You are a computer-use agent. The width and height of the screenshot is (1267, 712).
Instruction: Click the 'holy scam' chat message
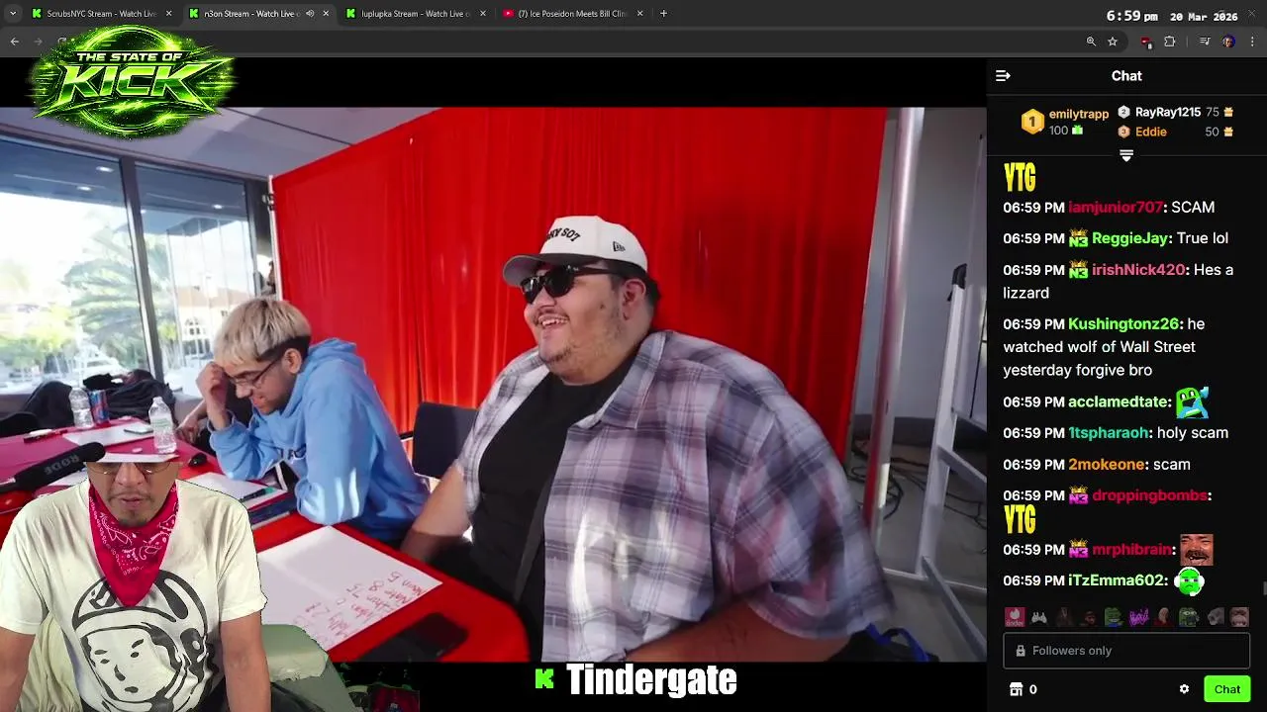click(1193, 433)
